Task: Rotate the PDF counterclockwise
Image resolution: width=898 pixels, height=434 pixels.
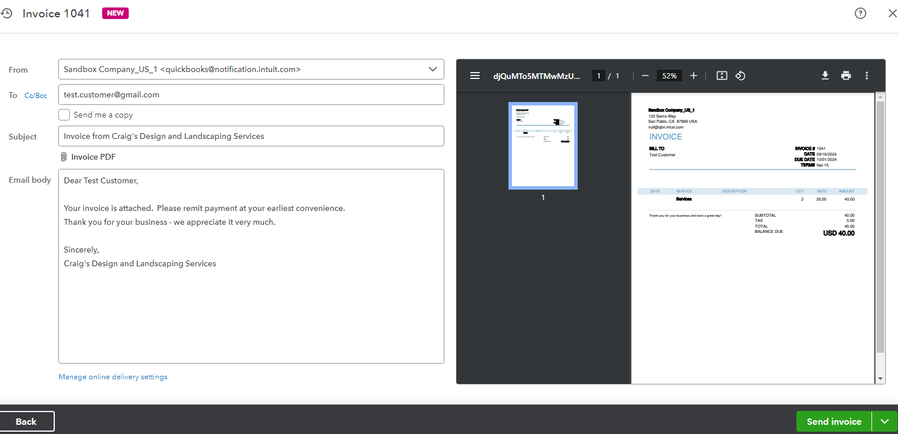Action: pos(741,76)
